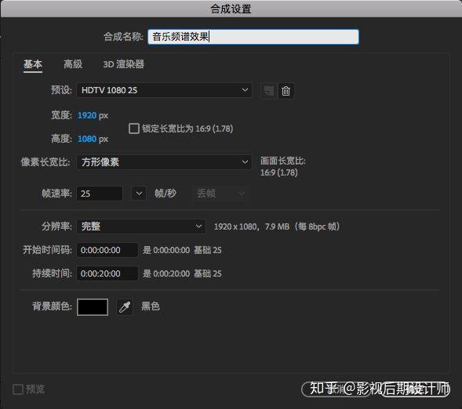The height and width of the screenshot is (409, 462).
Task: Click the 1080 height value
Action: [x=87, y=139]
